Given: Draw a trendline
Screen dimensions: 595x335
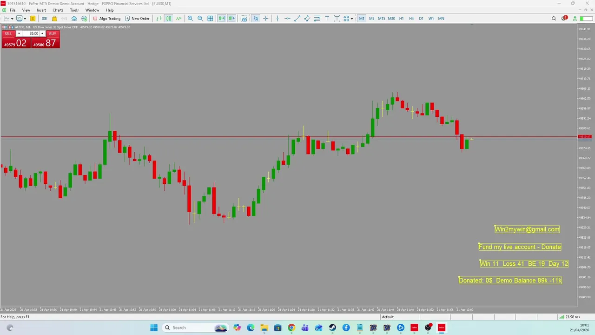Looking at the screenshot, I should point(297,19).
